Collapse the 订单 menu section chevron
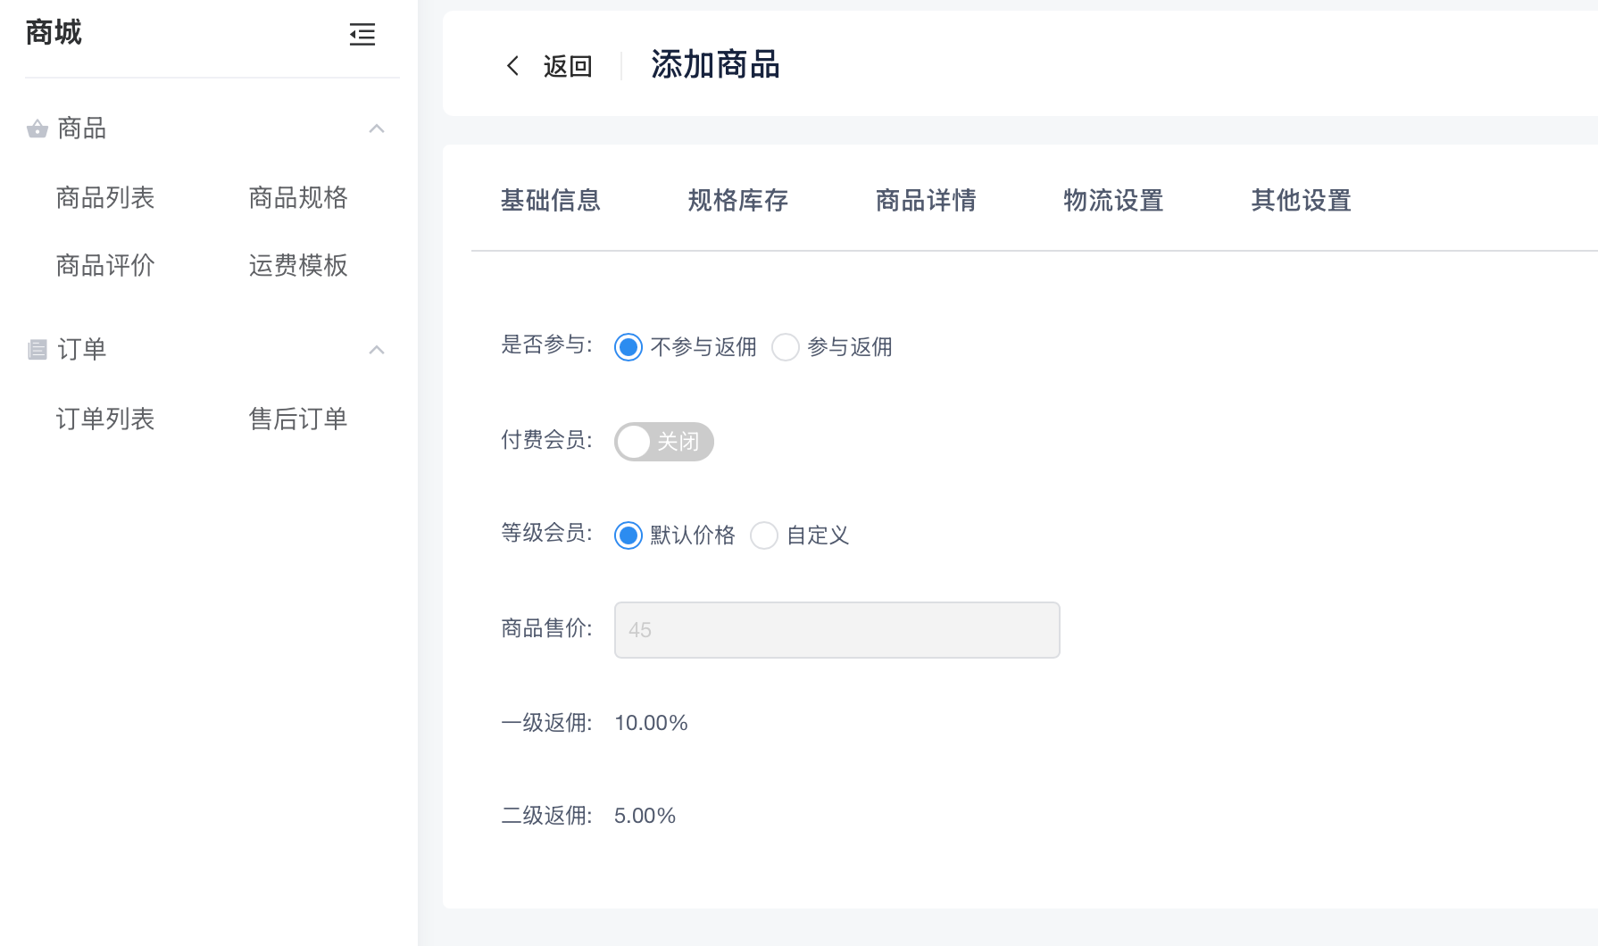Viewport: 1598px width, 946px height. tap(377, 350)
